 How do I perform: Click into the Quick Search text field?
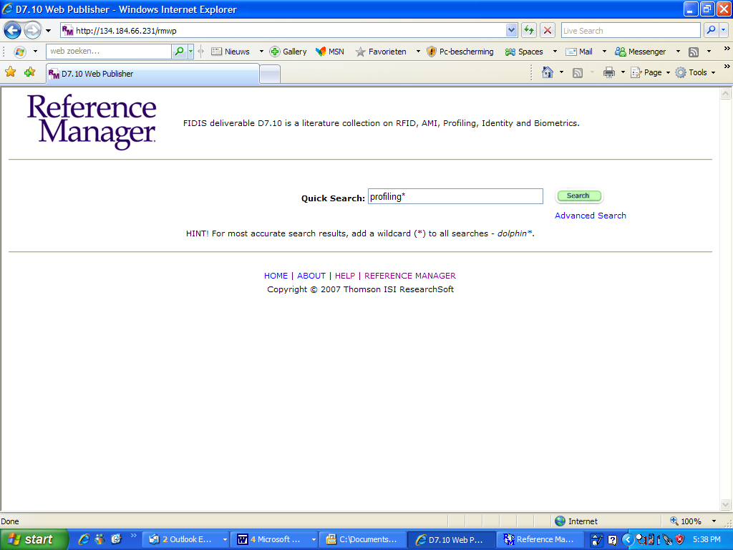pyautogui.click(x=455, y=197)
